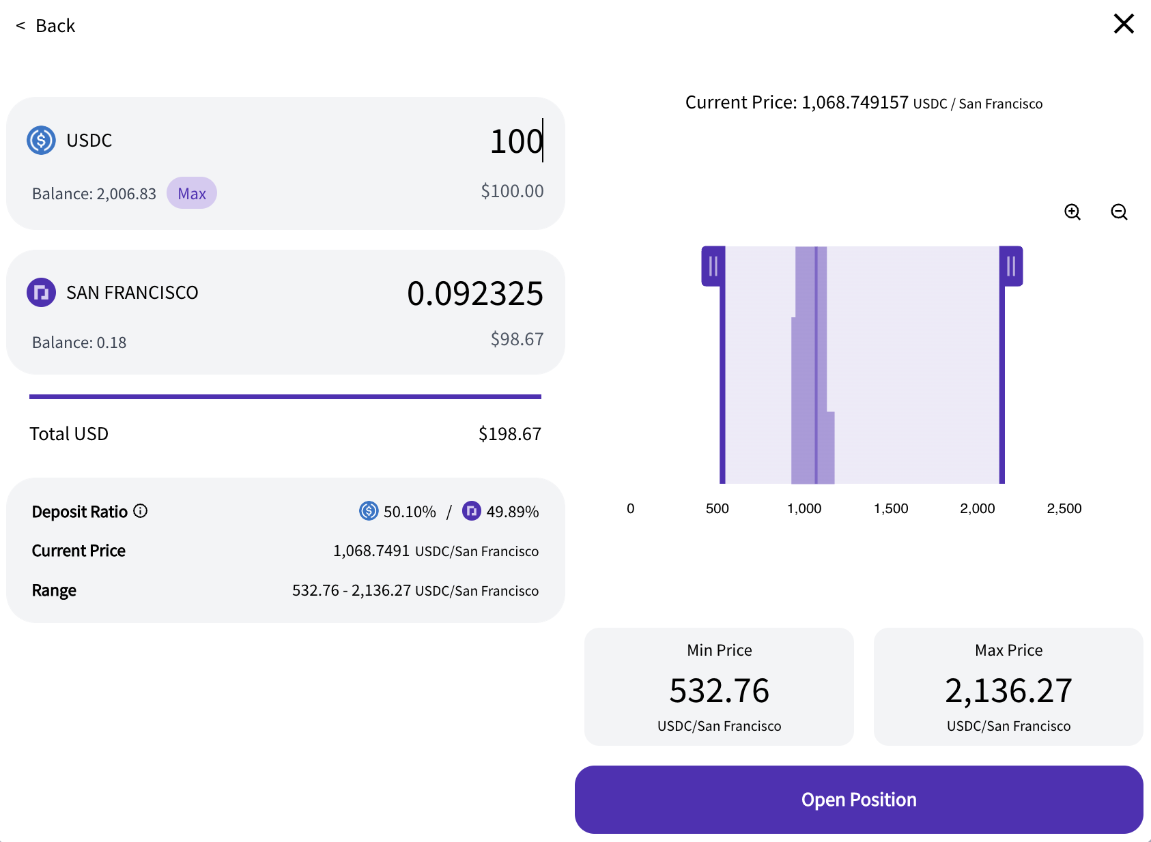Click the San Francisco token icon
Screen dimensions: 1151x842
pyautogui.click(x=41, y=293)
